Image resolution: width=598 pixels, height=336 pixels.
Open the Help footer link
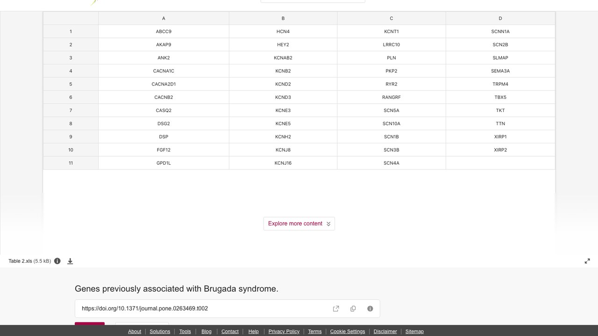point(253,331)
